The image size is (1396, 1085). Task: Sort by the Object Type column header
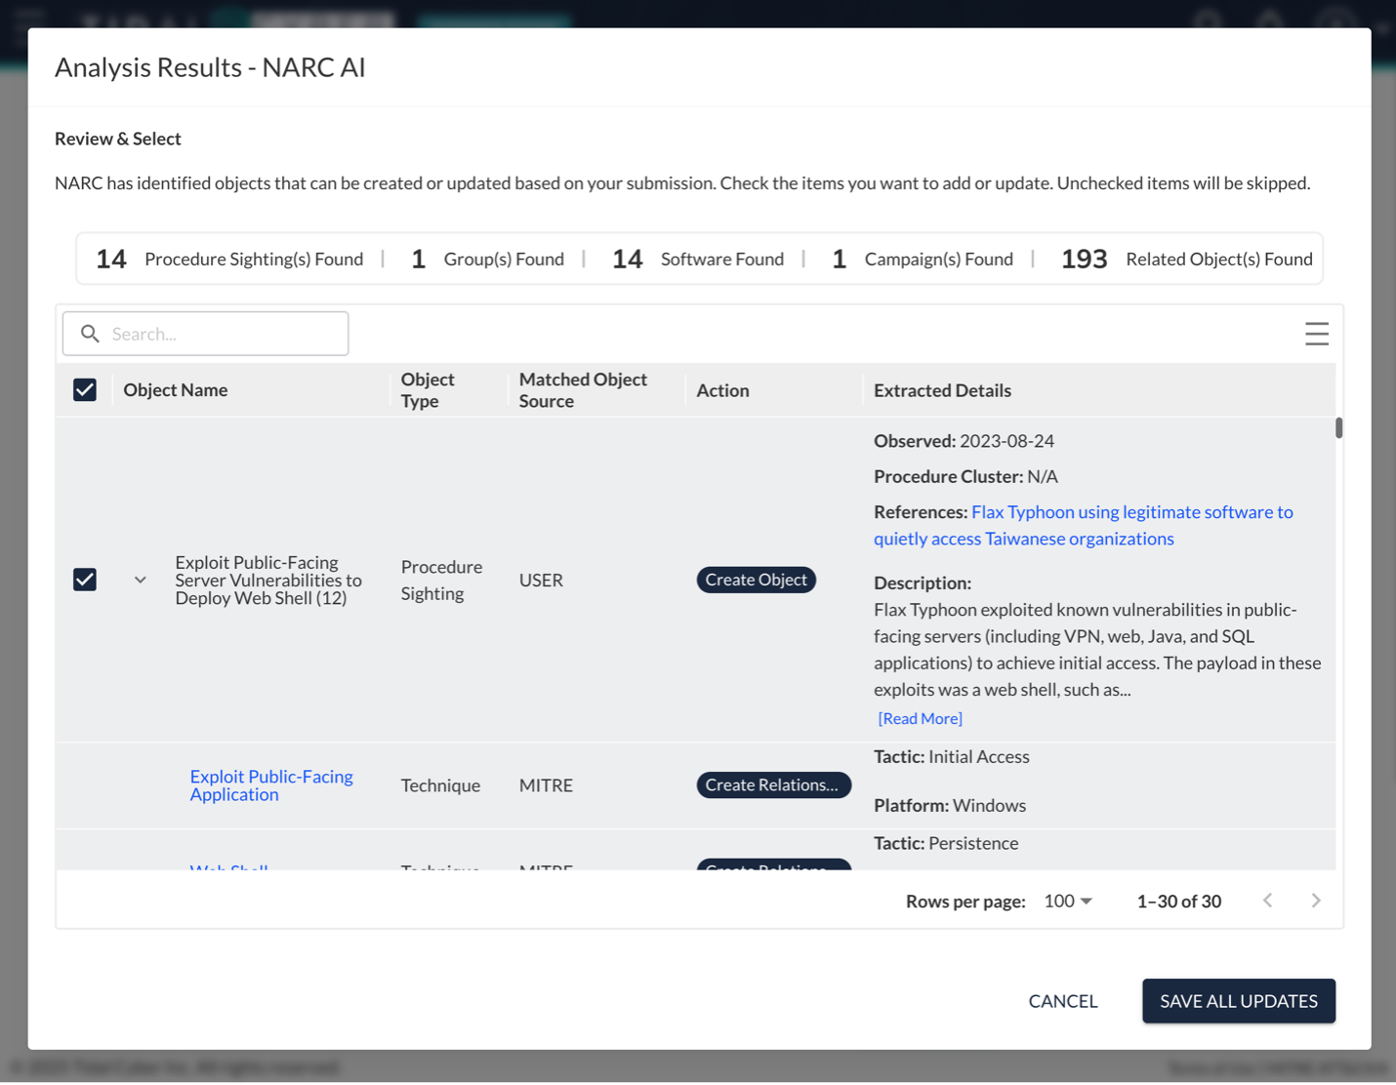[x=428, y=390]
